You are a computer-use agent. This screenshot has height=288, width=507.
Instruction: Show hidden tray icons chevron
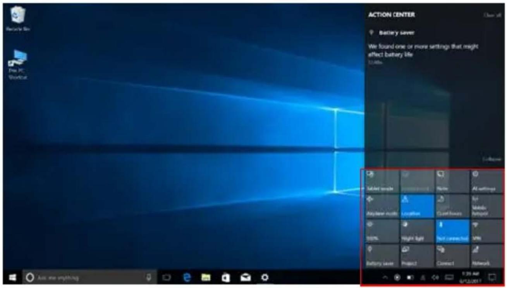(385, 278)
